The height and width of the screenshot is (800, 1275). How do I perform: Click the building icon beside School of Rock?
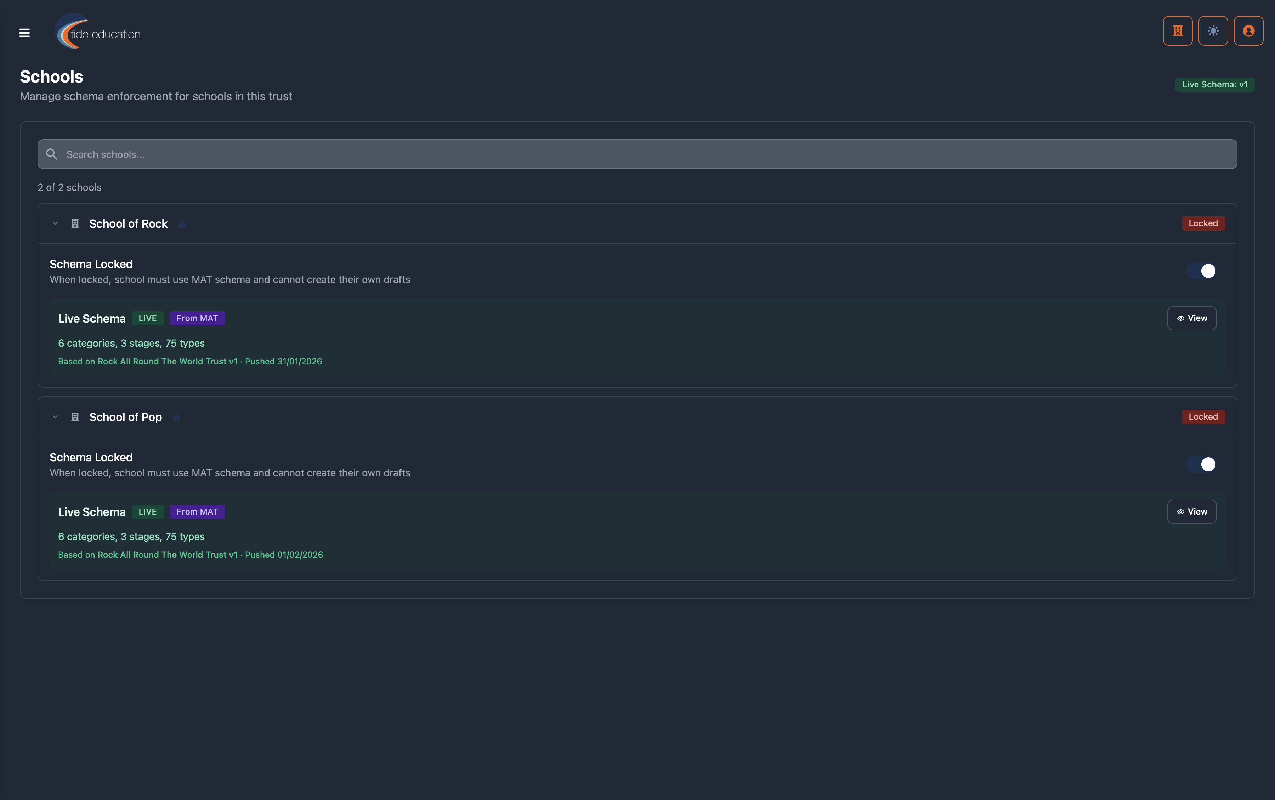point(75,224)
